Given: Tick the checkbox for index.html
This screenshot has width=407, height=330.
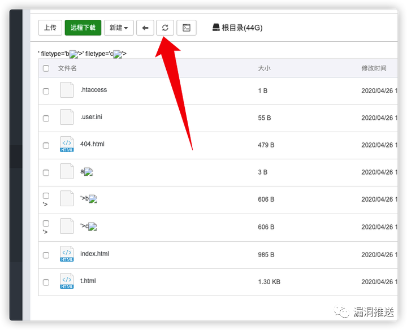Looking at the screenshot, I should coord(46,255).
